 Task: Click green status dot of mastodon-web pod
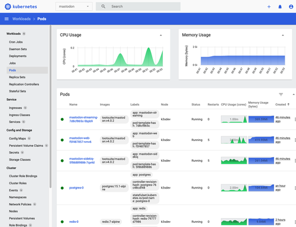click(62, 140)
